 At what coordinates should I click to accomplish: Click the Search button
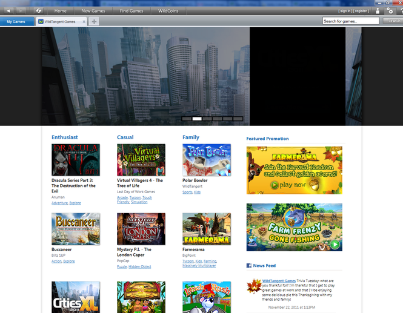coord(393,21)
